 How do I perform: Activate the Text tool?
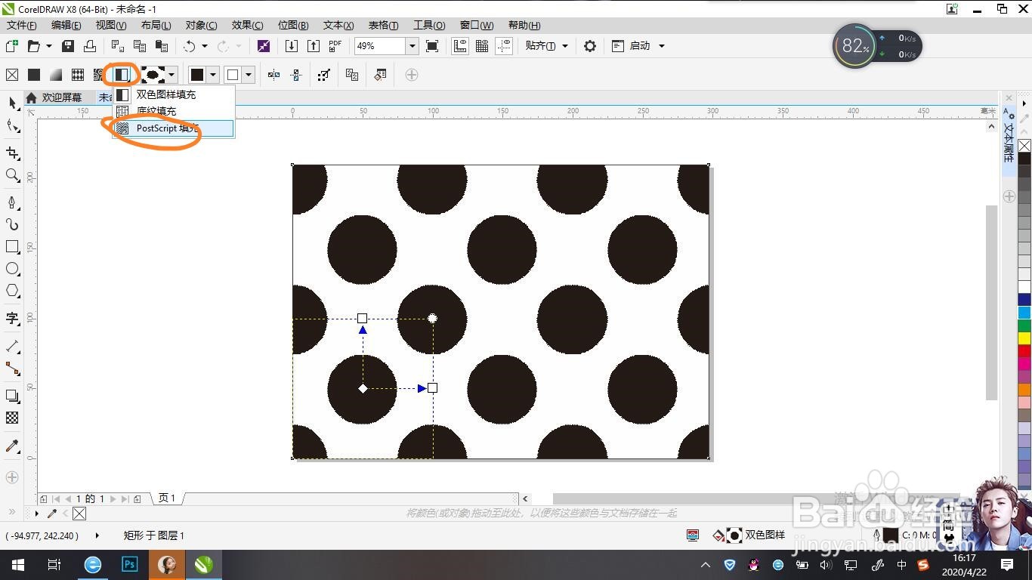pyautogui.click(x=12, y=319)
